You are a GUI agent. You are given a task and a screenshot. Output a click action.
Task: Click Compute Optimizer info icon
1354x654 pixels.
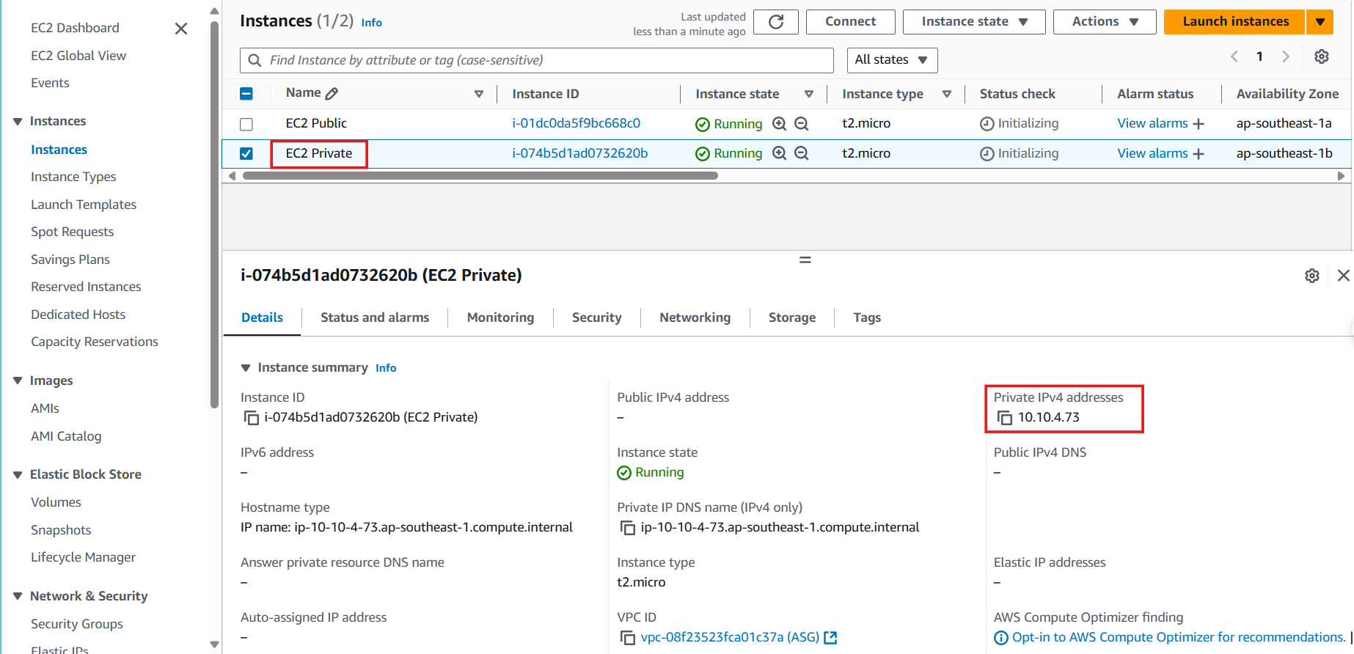[x=1000, y=638]
